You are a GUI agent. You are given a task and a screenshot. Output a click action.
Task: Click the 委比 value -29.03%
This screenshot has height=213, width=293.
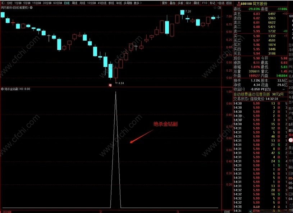pyautogui.click(x=254, y=9)
